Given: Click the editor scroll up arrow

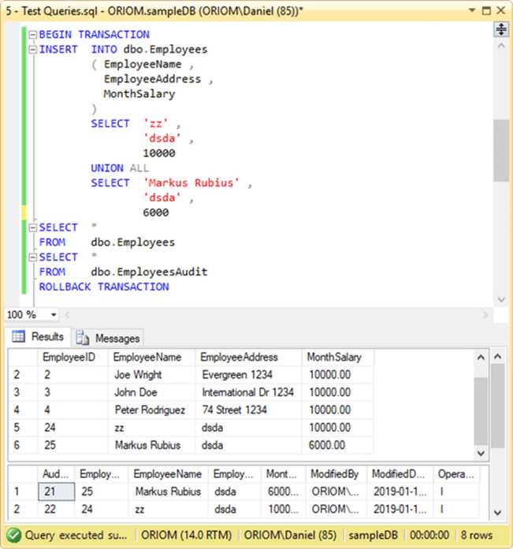Looking at the screenshot, I should (x=501, y=46).
